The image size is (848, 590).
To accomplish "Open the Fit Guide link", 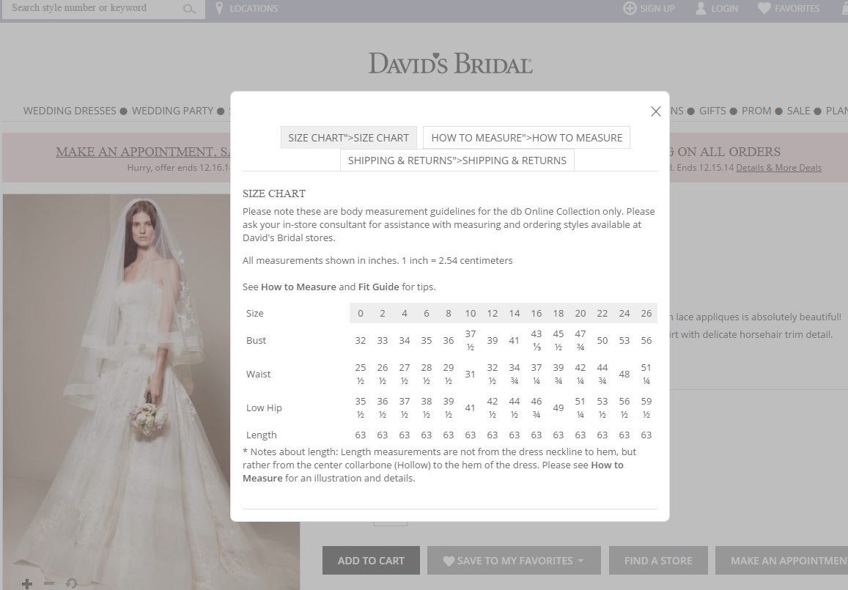I will click(x=378, y=287).
